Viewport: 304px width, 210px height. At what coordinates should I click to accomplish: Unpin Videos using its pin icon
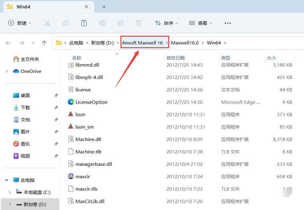[56, 156]
